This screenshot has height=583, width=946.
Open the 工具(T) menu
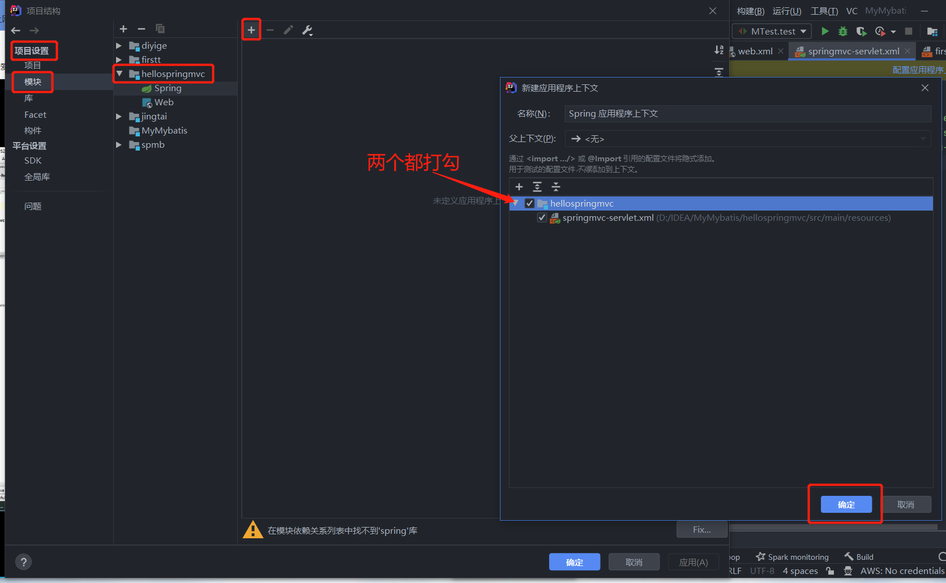[824, 11]
